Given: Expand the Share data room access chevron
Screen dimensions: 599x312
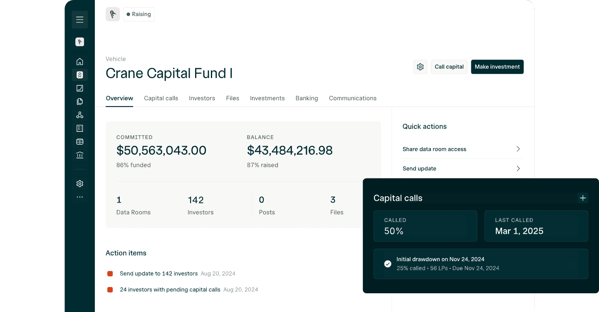Looking at the screenshot, I should point(518,149).
